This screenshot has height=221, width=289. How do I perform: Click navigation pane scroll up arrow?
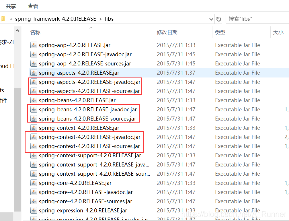[x=17, y=31]
